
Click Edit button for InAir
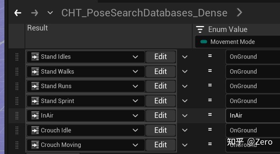click(x=160, y=115)
